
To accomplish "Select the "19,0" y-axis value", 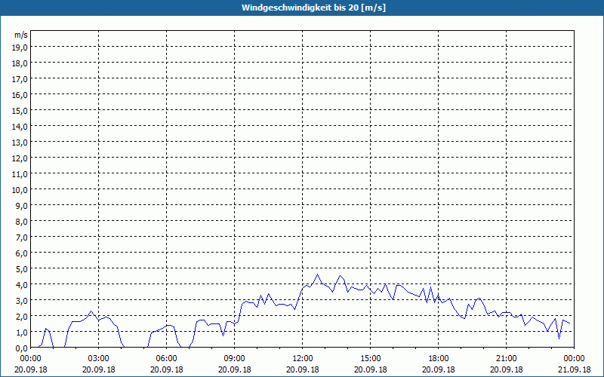I will coord(20,47).
